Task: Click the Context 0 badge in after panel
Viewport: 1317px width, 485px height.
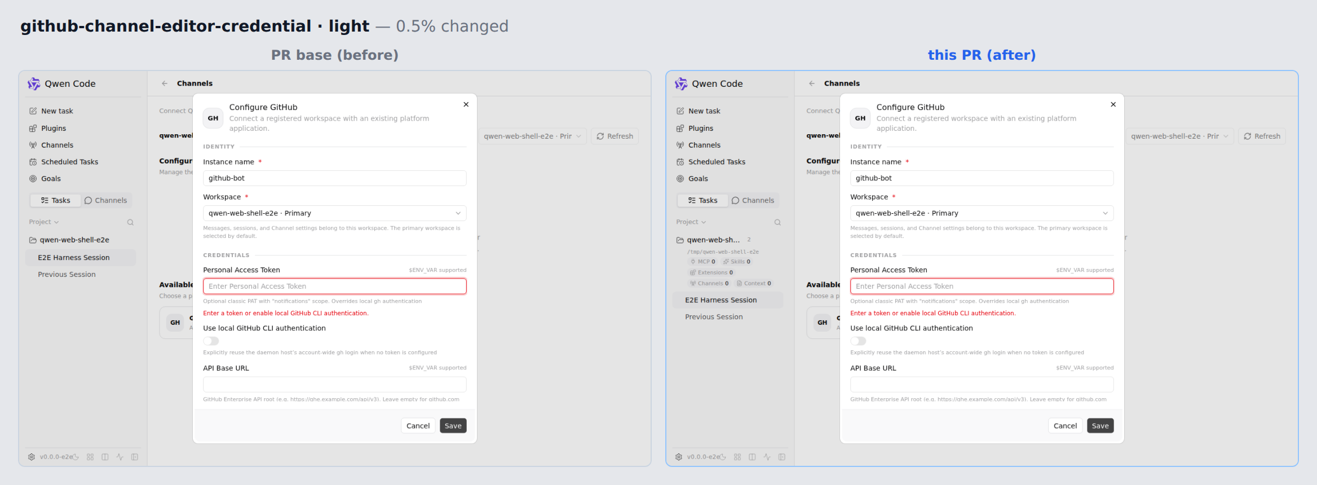Action: click(754, 284)
